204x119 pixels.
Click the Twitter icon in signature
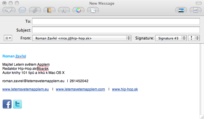[17, 104]
